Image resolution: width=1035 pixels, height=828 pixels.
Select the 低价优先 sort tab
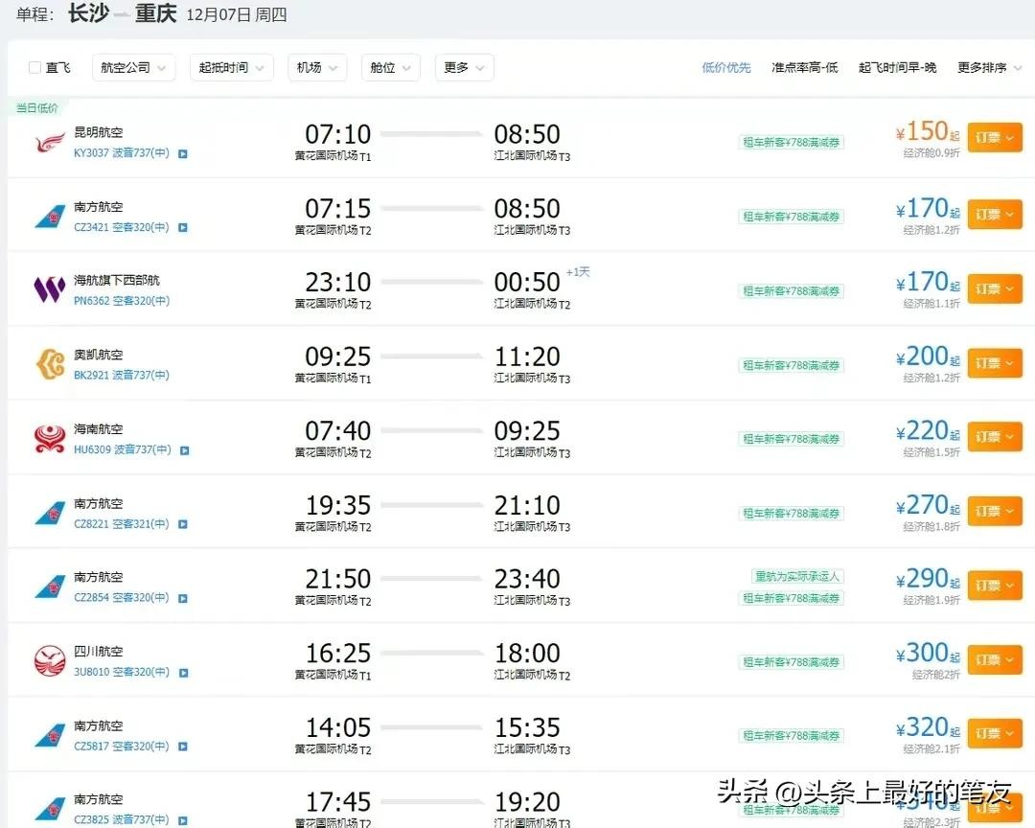coord(726,68)
